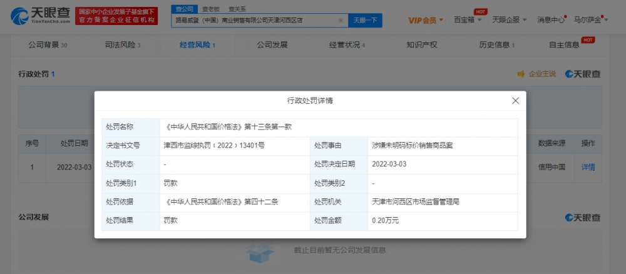Click the 津西市监综执罚 document number value
The height and width of the screenshot is (274, 626).
click(214, 146)
